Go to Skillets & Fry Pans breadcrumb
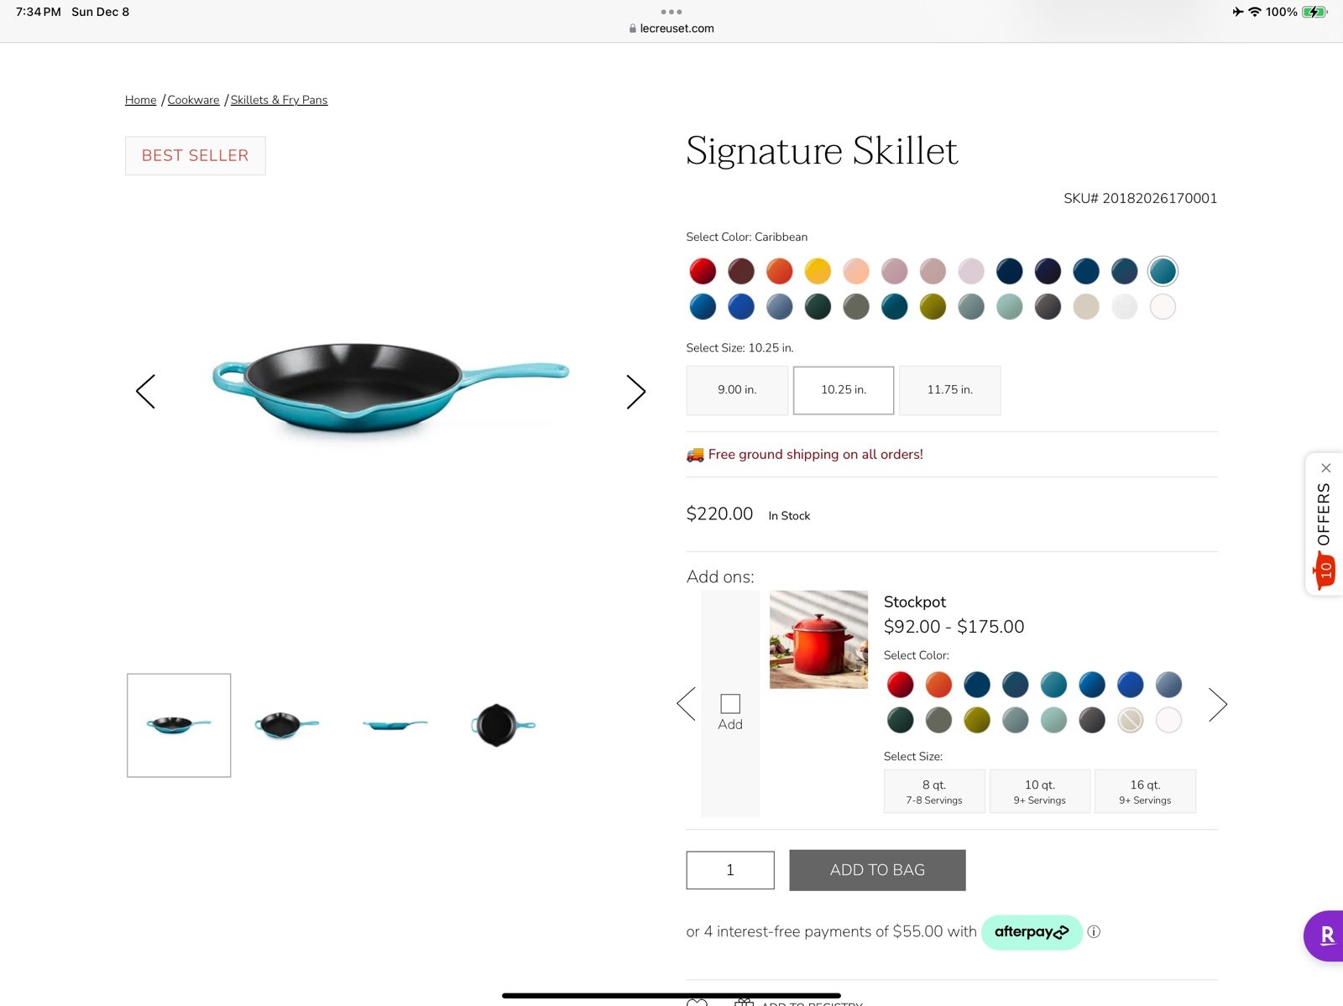This screenshot has height=1006, width=1343. click(x=279, y=100)
